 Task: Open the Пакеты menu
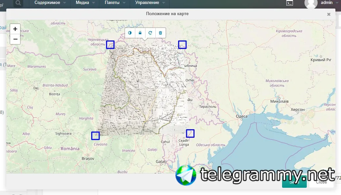click(x=112, y=3)
